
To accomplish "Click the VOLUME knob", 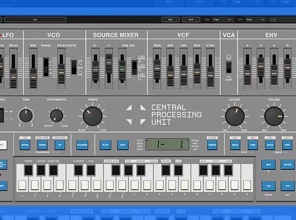I will click(274, 116).
